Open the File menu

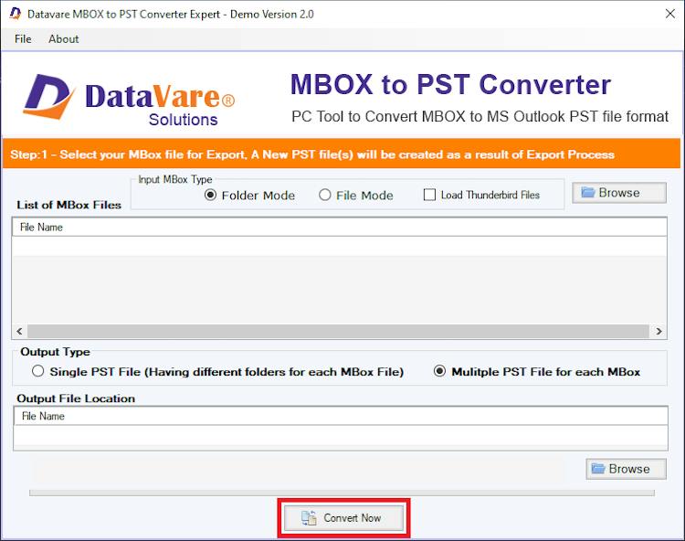pos(23,39)
